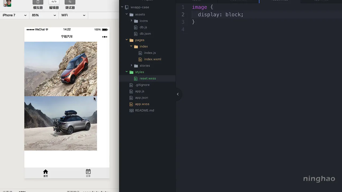Collapse the index folder chevron
342x192 pixels.
(131, 46)
